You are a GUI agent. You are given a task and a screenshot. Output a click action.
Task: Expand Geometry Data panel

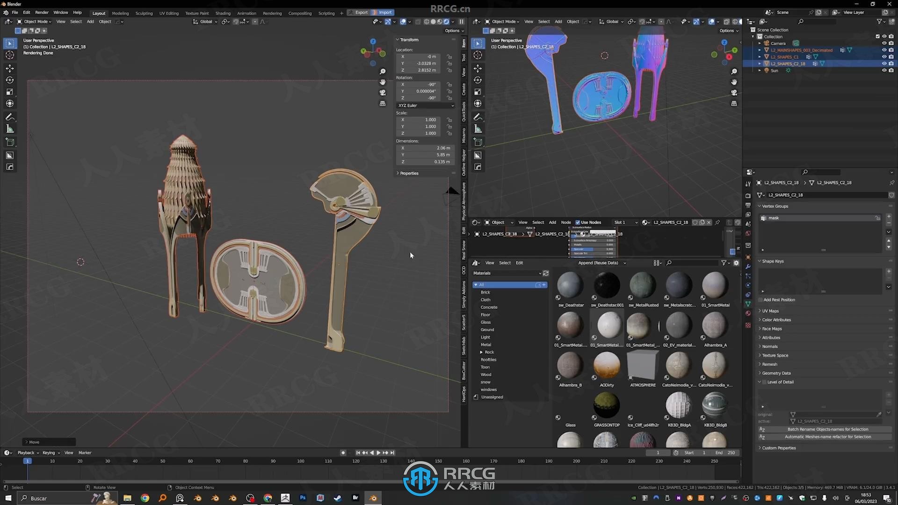tap(776, 373)
